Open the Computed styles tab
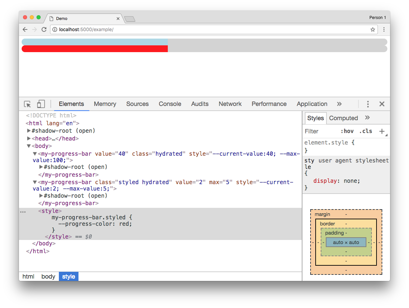Image resolution: width=409 pixels, height=308 pixels. 343,118
